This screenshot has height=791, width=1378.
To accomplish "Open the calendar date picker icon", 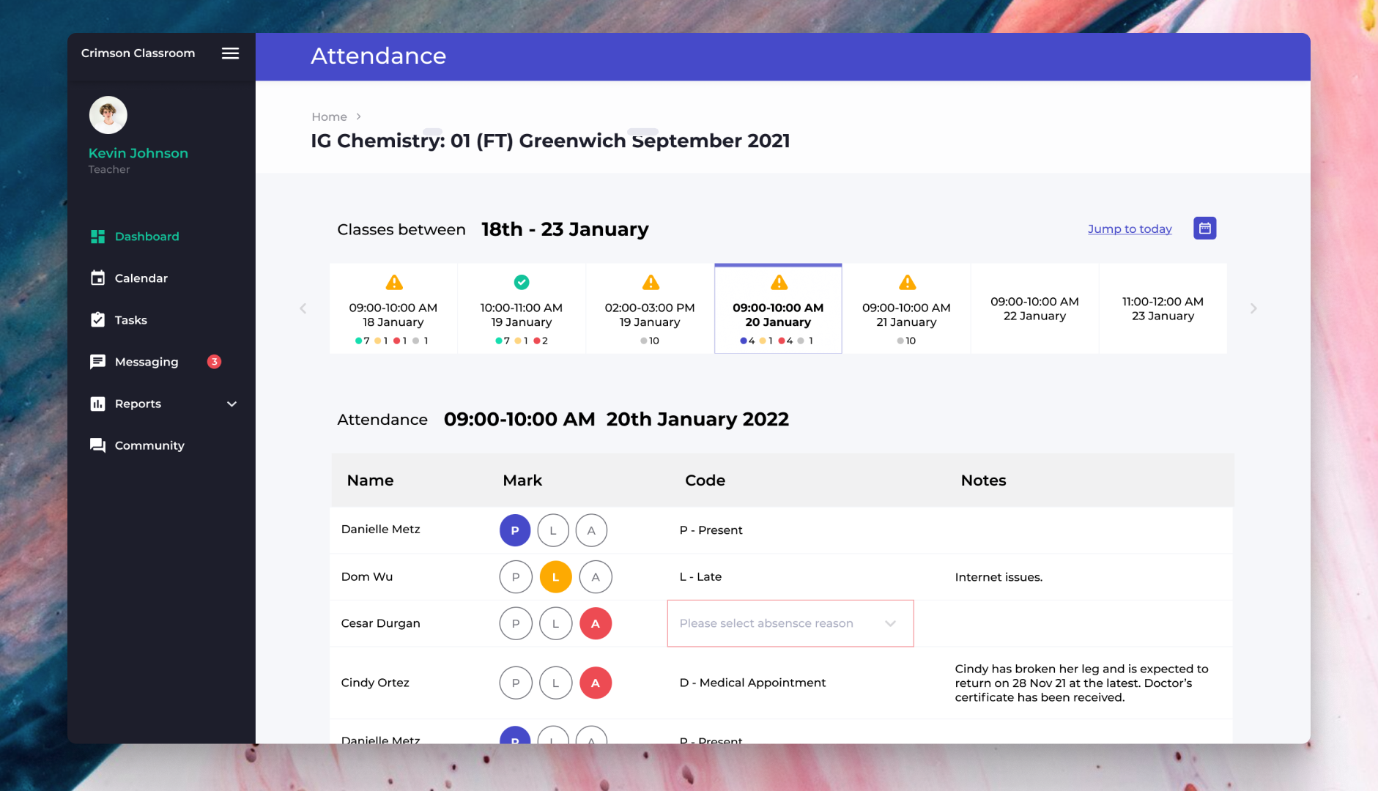I will point(1204,229).
